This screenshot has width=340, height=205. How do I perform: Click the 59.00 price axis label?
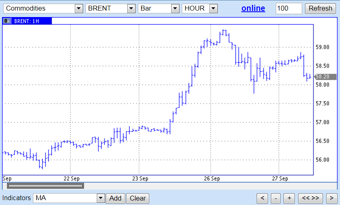(x=322, y=47)
